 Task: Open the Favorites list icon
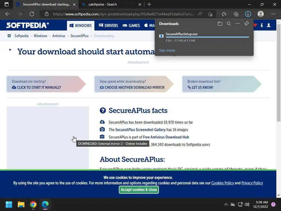point(224,14)
